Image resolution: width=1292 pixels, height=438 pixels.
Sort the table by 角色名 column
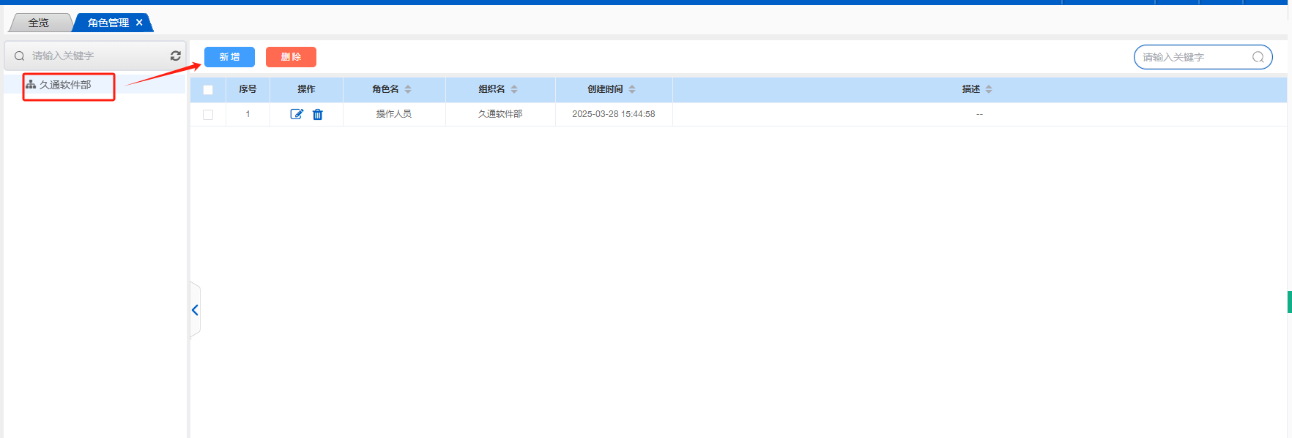408,89
